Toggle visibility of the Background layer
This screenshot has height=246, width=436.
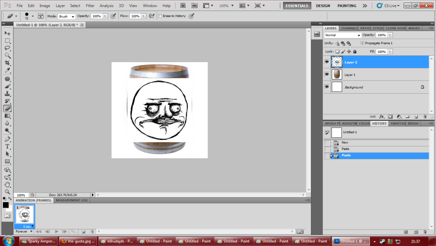pos(327,87)
